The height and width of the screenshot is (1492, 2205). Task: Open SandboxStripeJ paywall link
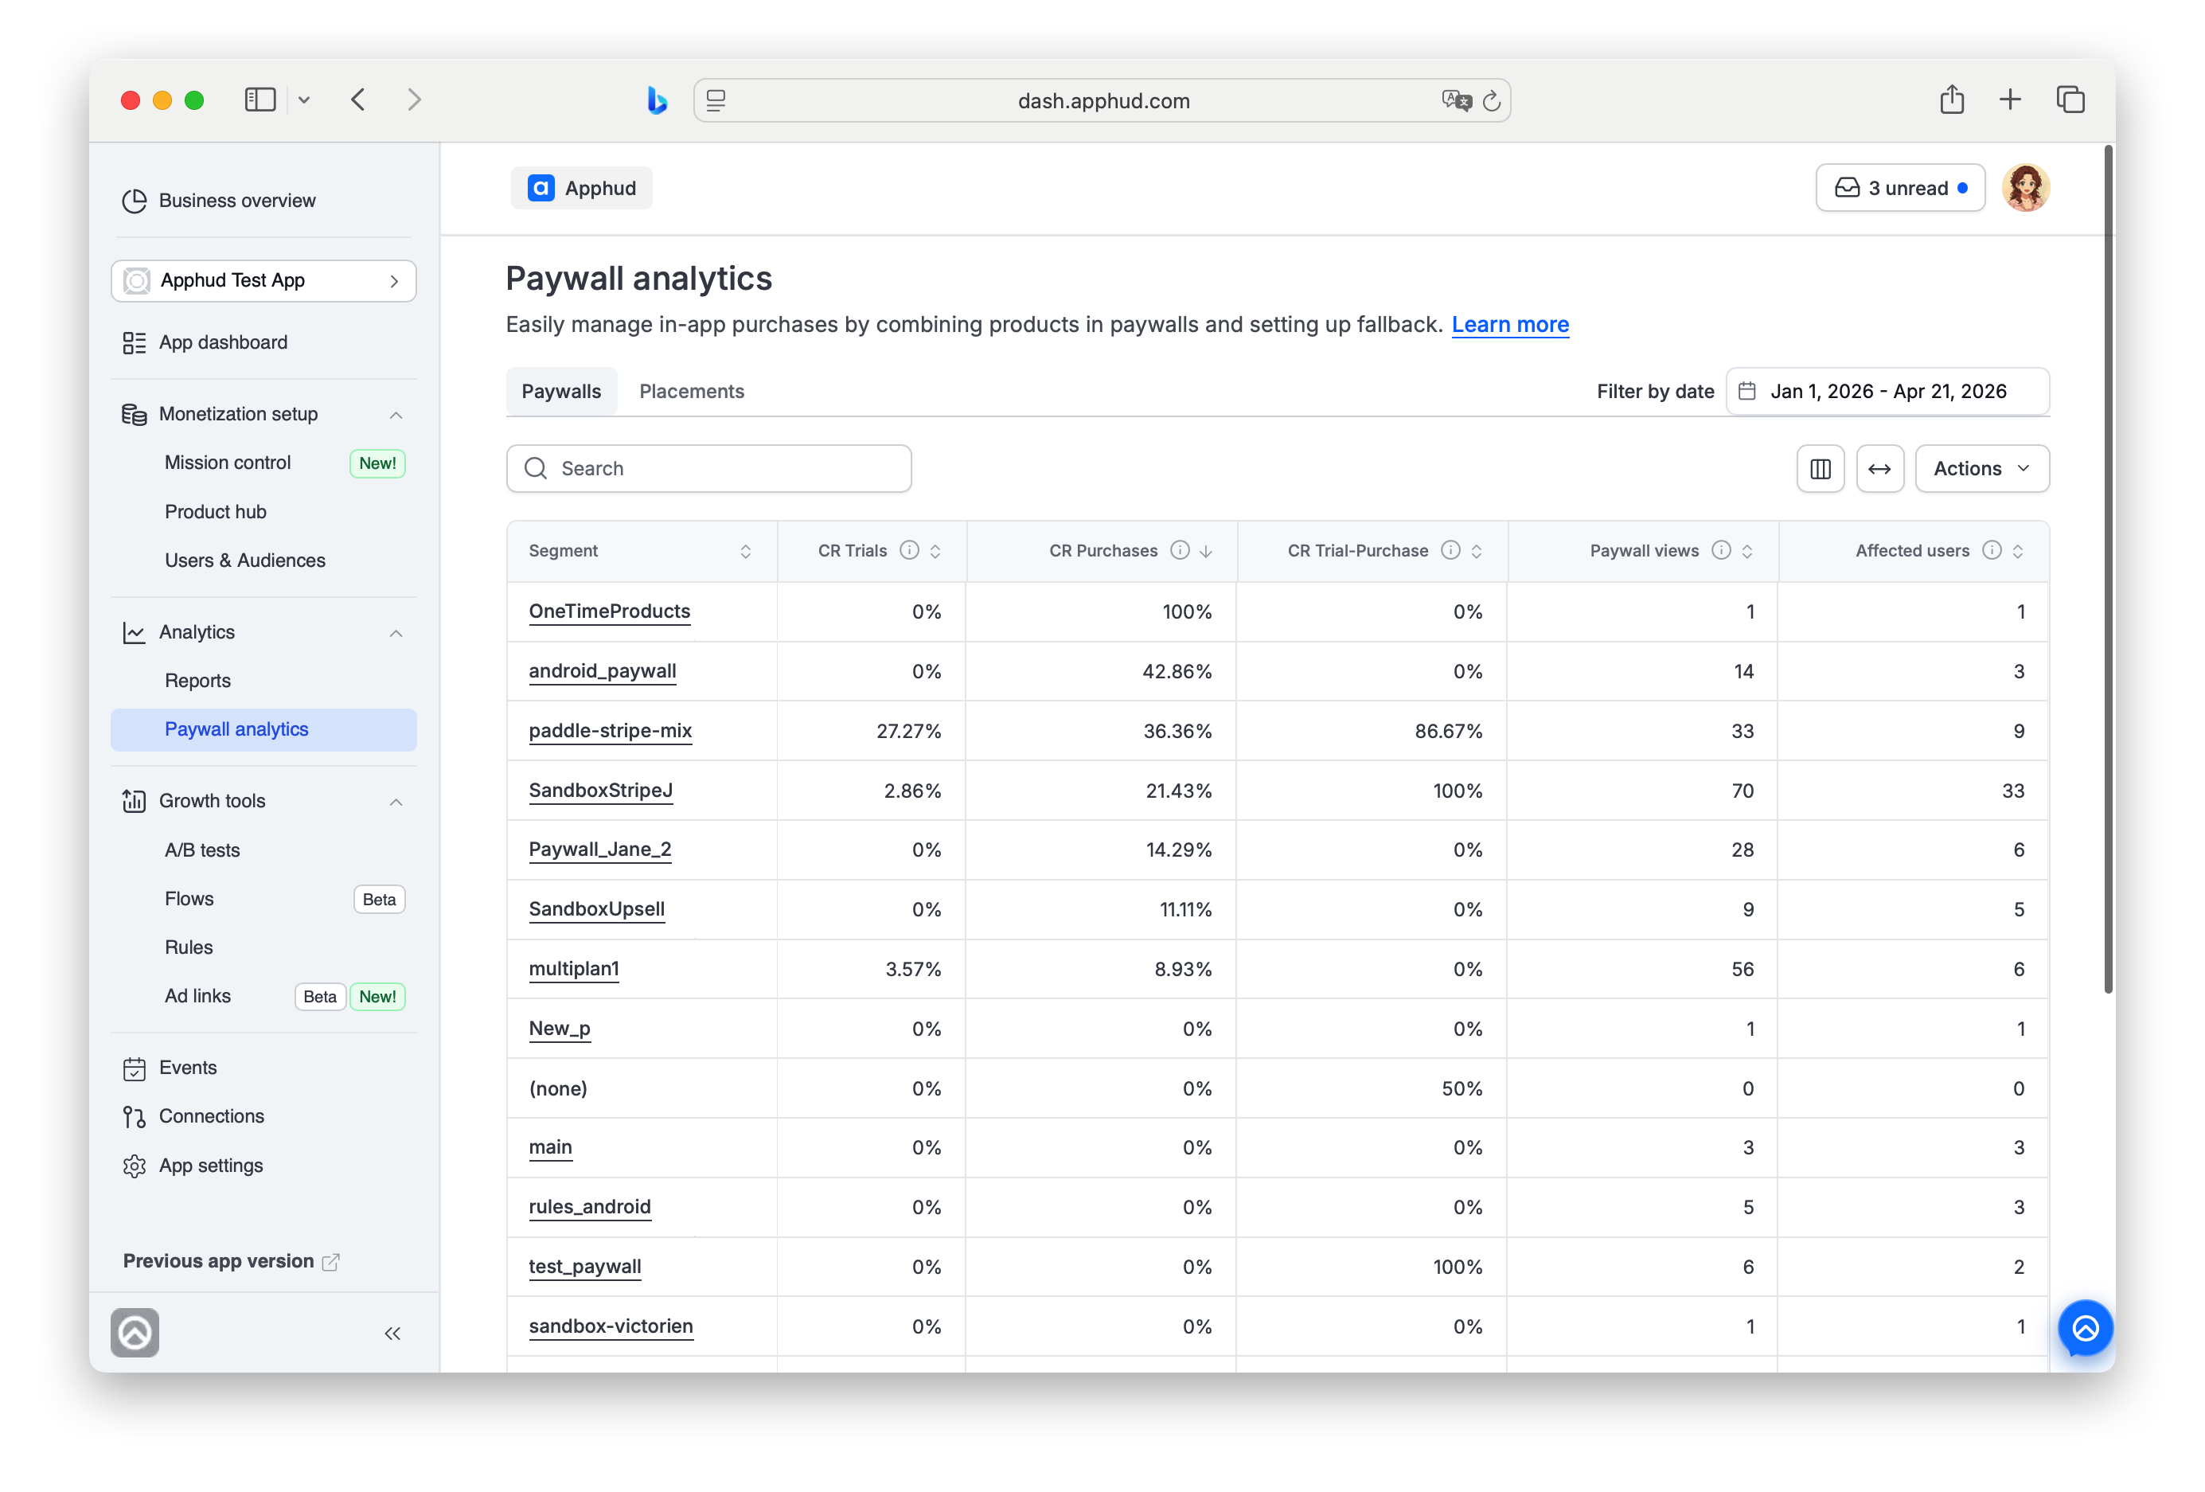coord(600,791)
